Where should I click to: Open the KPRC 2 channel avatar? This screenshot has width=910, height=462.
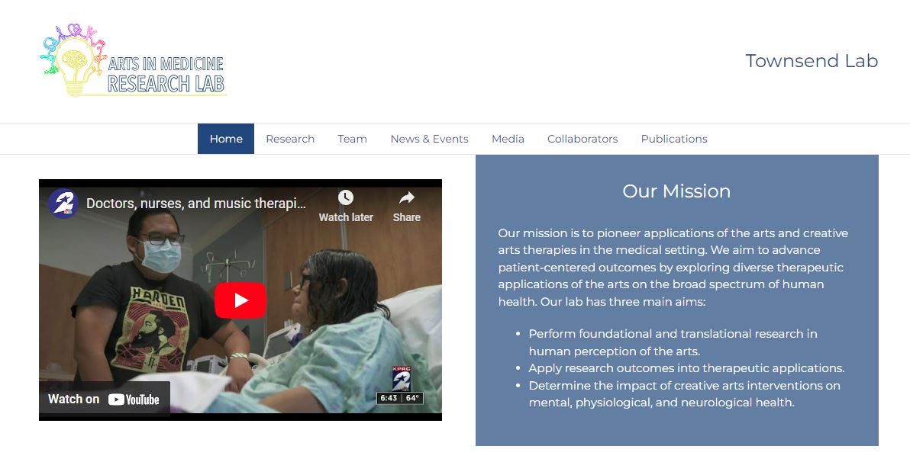click(x=63, y=204)
